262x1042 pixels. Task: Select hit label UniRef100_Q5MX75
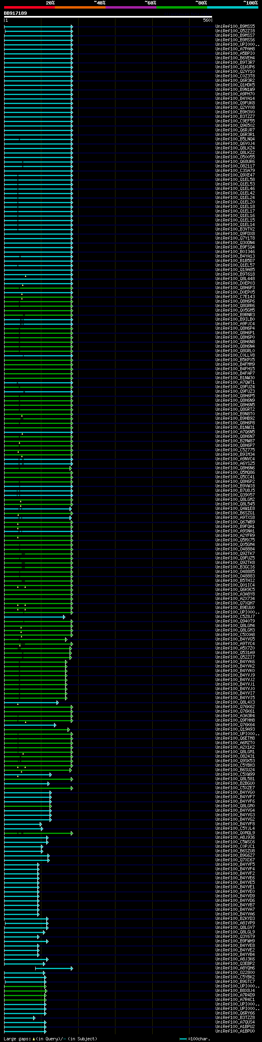click(x=235, y=540)
